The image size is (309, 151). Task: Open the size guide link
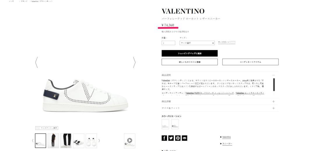point(227,42)
